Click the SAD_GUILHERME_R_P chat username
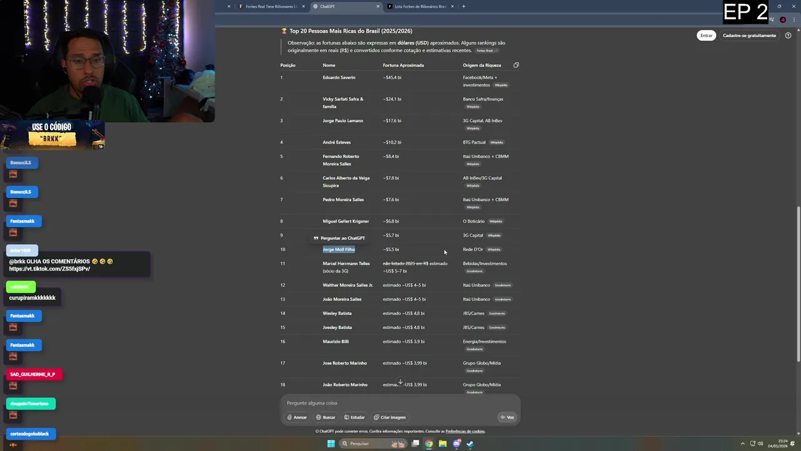Viewport: 801px width, 451px height. (x=33, y=375)
